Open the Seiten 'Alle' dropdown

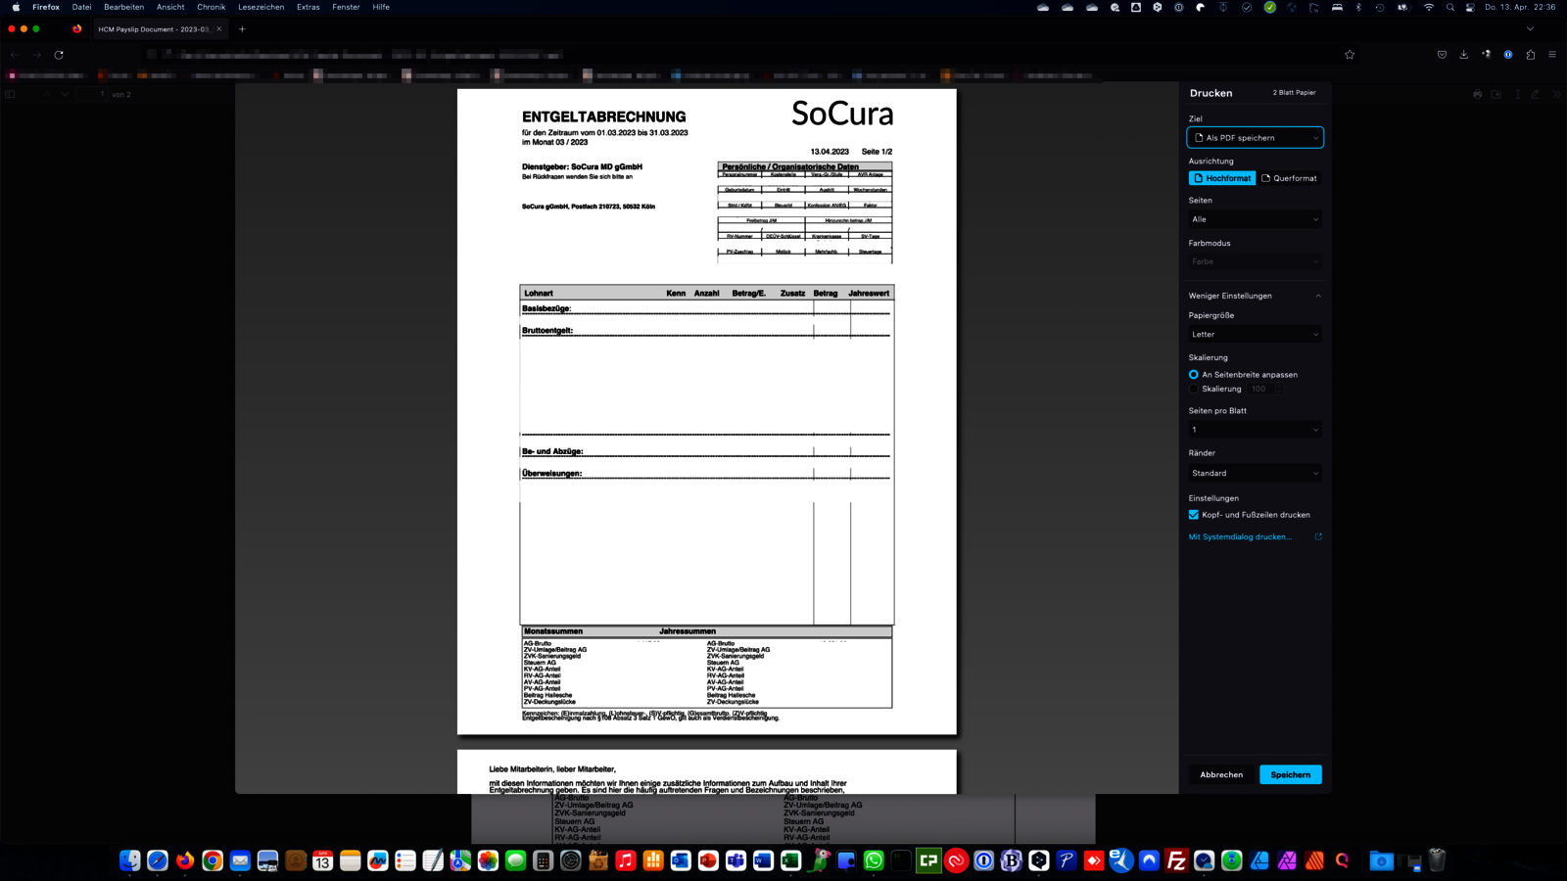click(1255, 219)
